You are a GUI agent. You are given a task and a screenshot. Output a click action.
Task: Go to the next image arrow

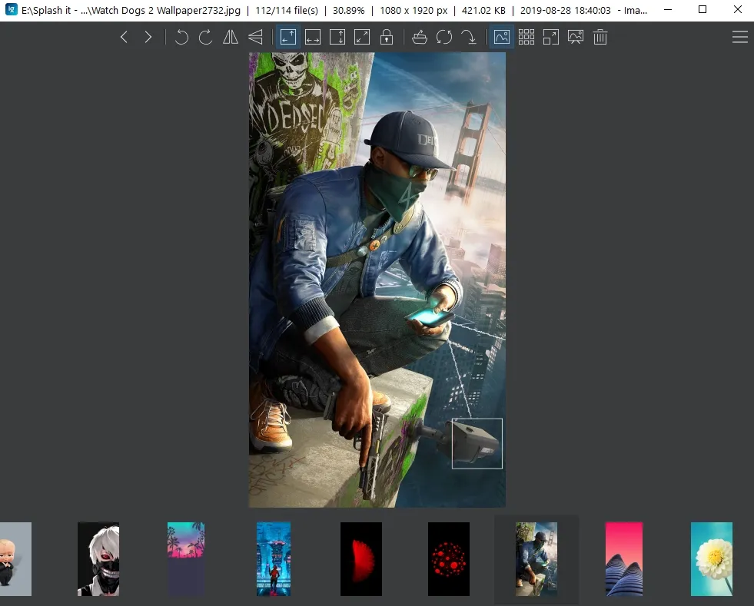click(x=148, y=37)
